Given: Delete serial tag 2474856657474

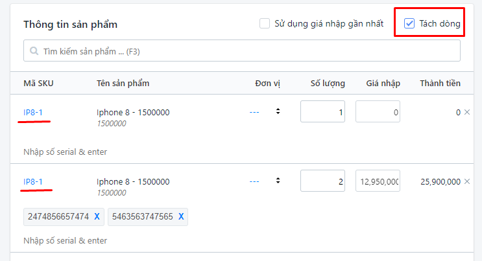Looking at the screenshot, I should (97, 216).
